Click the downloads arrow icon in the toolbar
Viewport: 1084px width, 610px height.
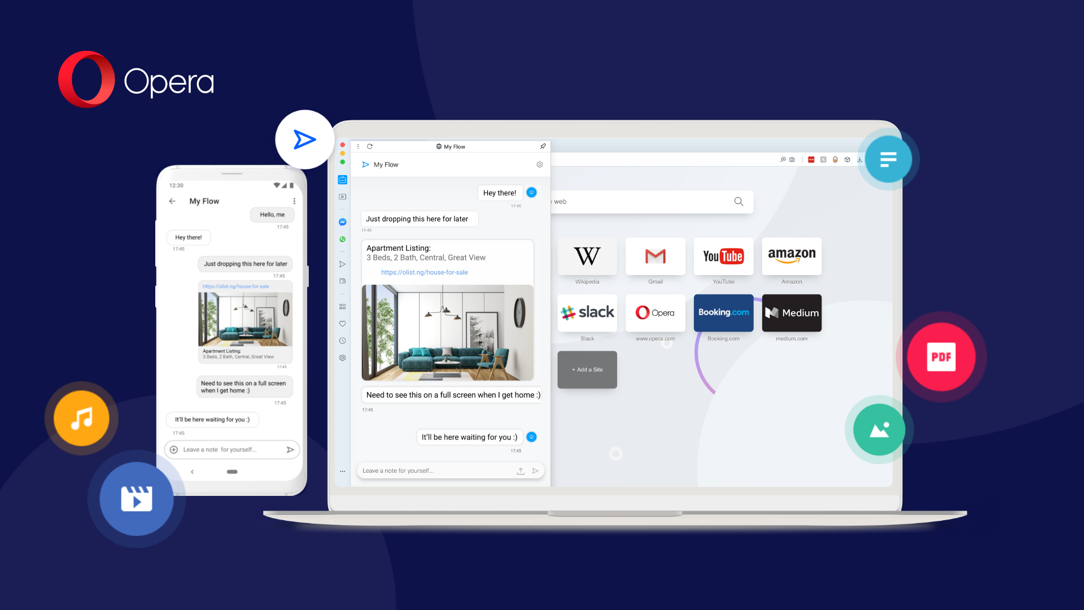(x=859, y=160)
